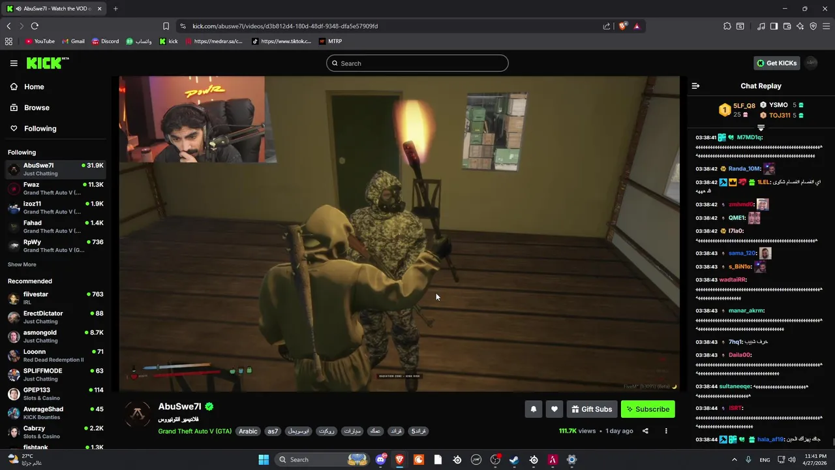Image resolution: width=835 pixels, height=470 pixels.
Task: Open Looonn recommended channel
Action: (x=55, y=356)
